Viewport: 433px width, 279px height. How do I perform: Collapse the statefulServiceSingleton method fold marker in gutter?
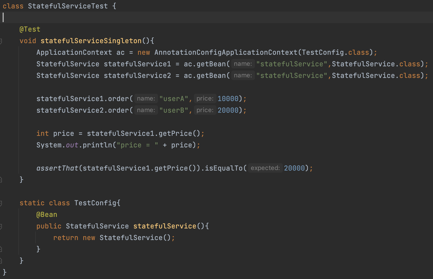click(1, 41)
